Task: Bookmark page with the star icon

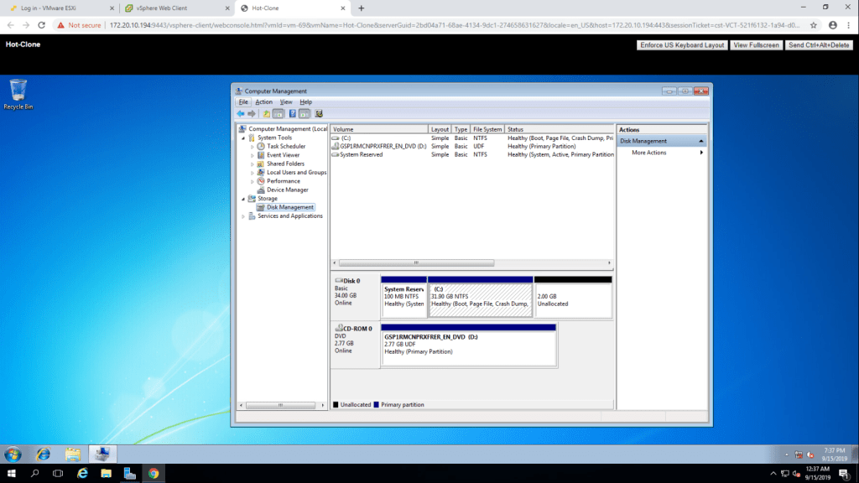Action: click(x=813, y=25)
